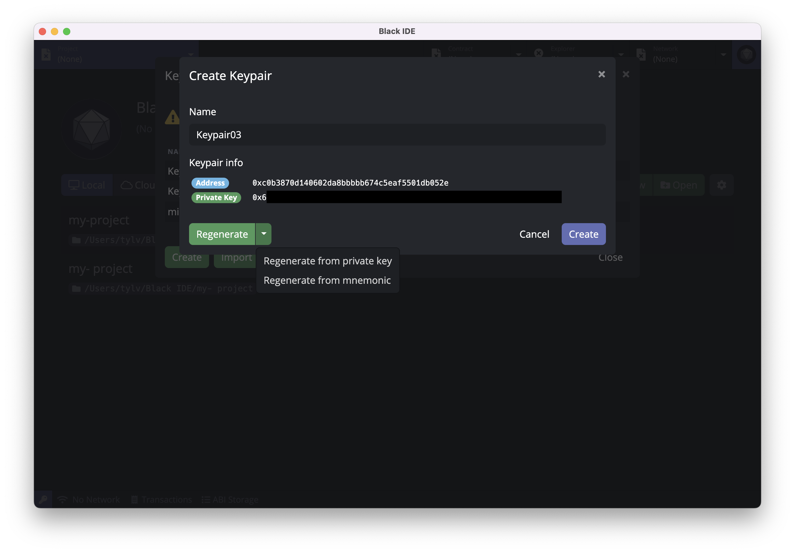Viewport: 795px width, 553px height.
Task: Open ABI Storage list icon
Action: [206, 499]
